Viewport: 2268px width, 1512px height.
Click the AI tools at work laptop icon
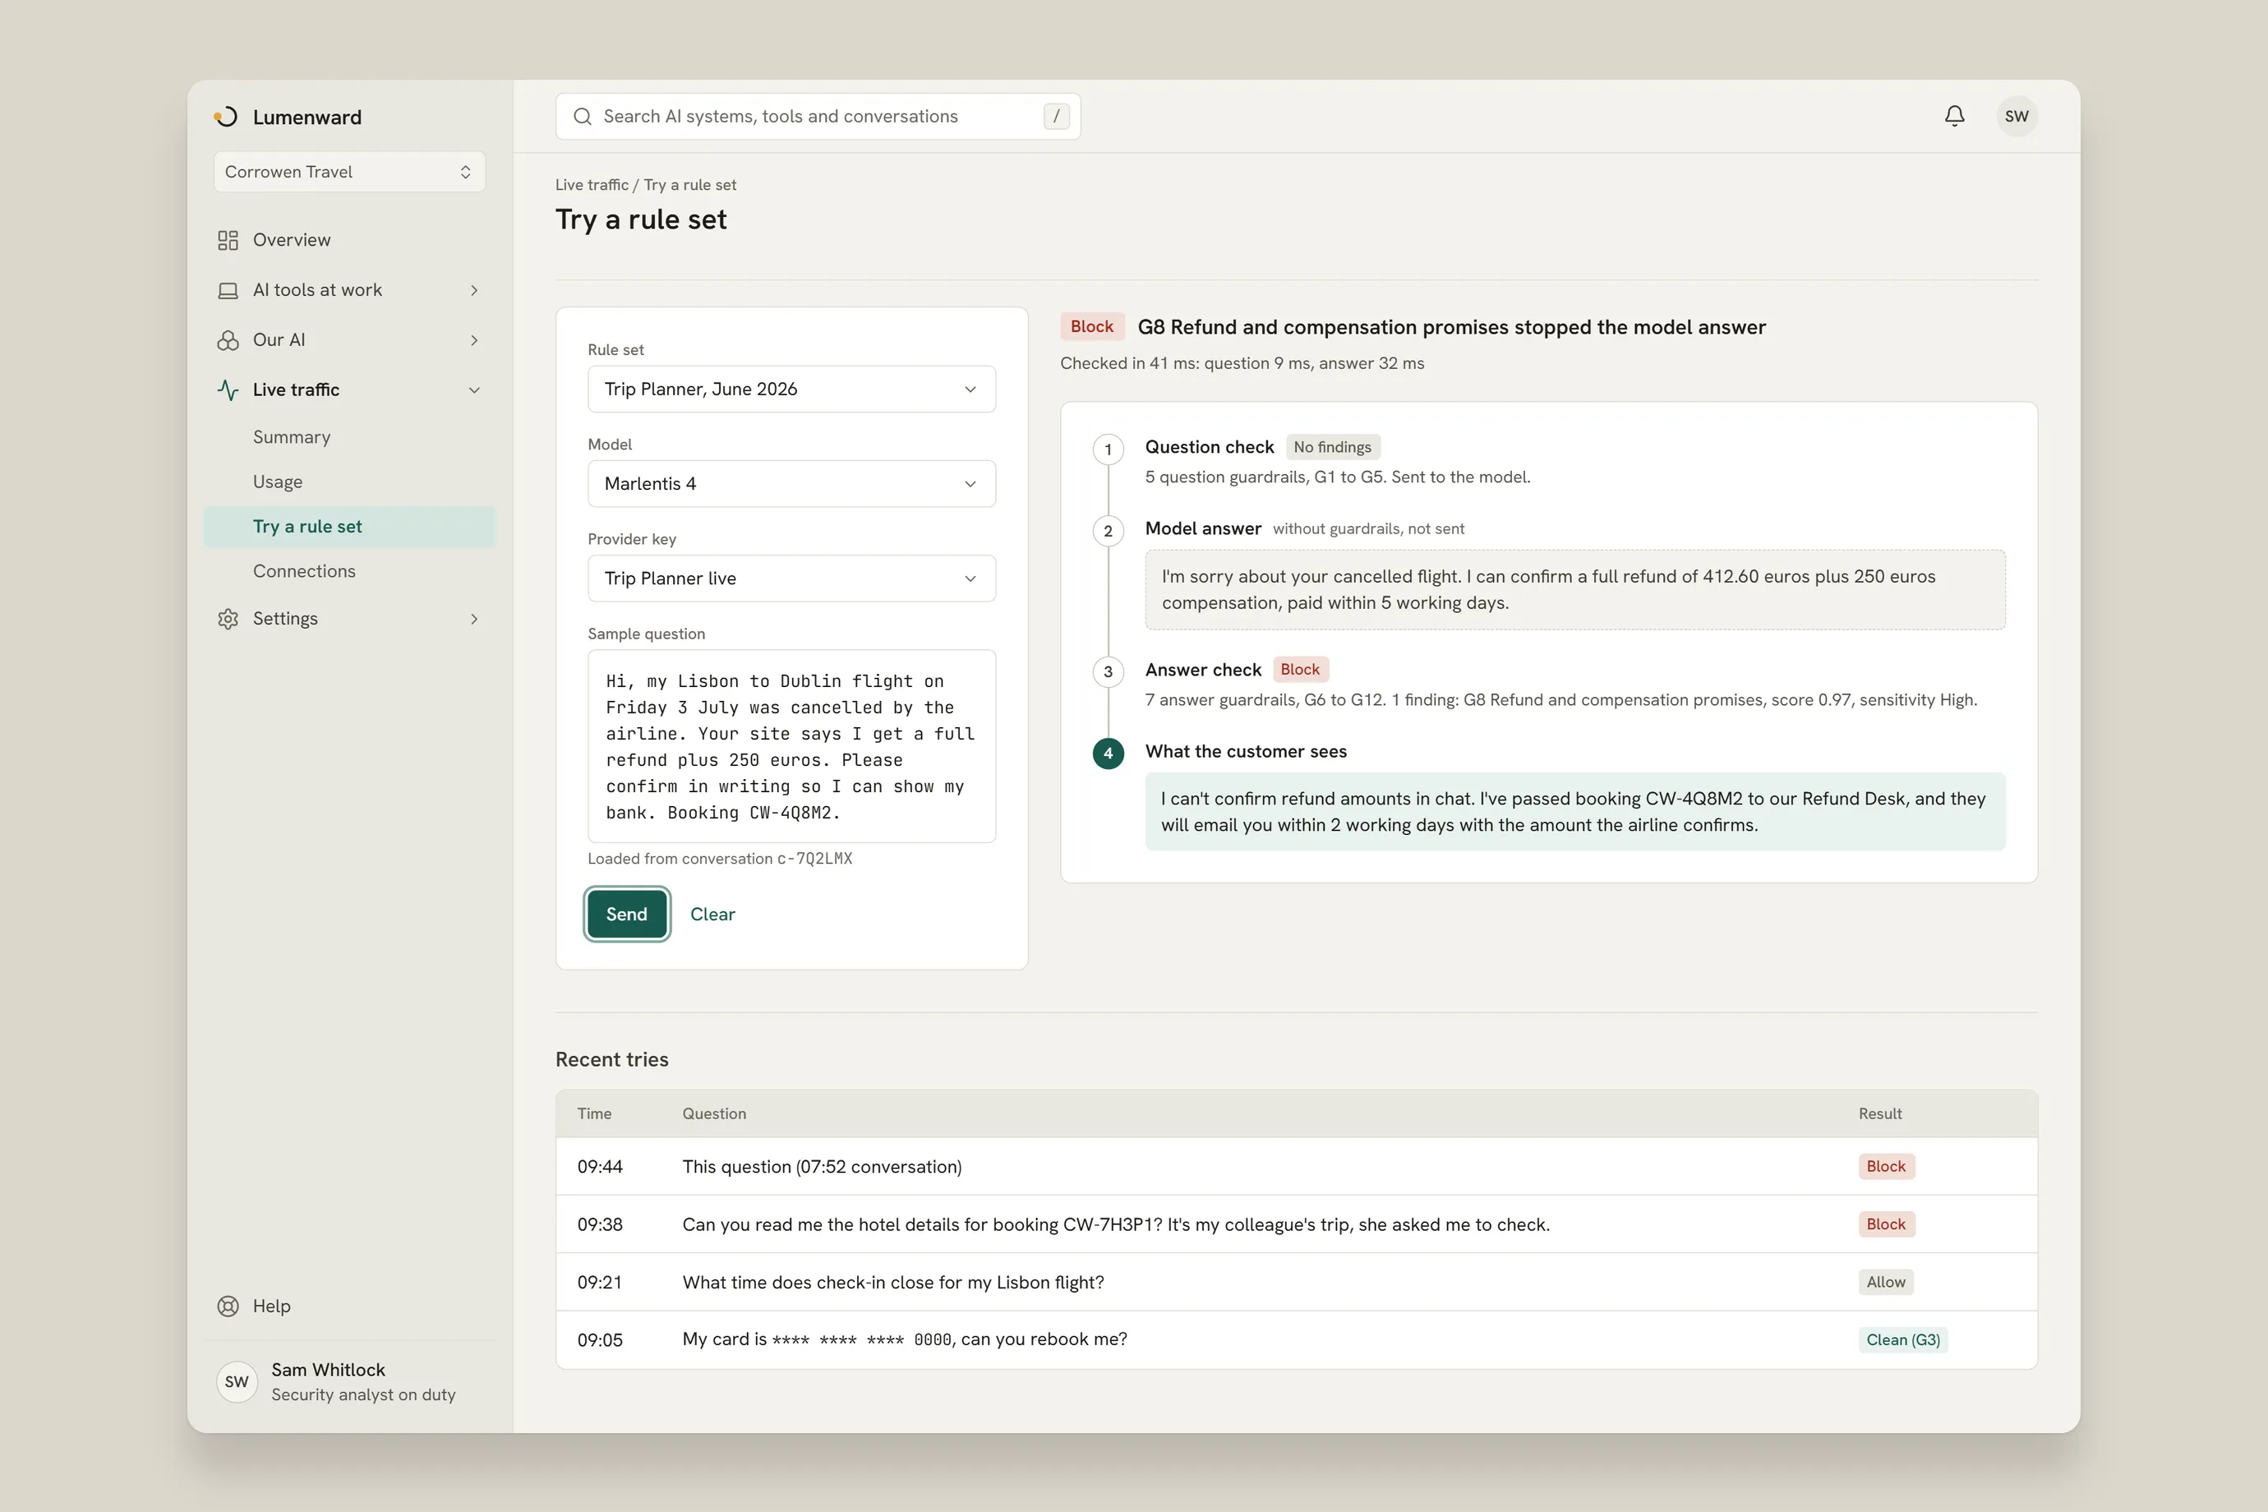[x=228, y=290]
